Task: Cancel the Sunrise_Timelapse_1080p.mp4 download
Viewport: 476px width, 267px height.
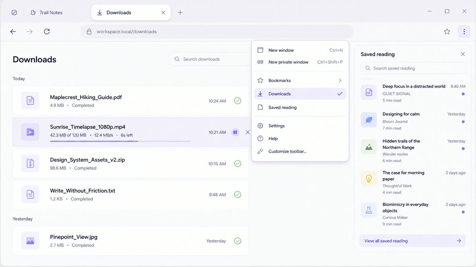Action: tap(248, 132)
